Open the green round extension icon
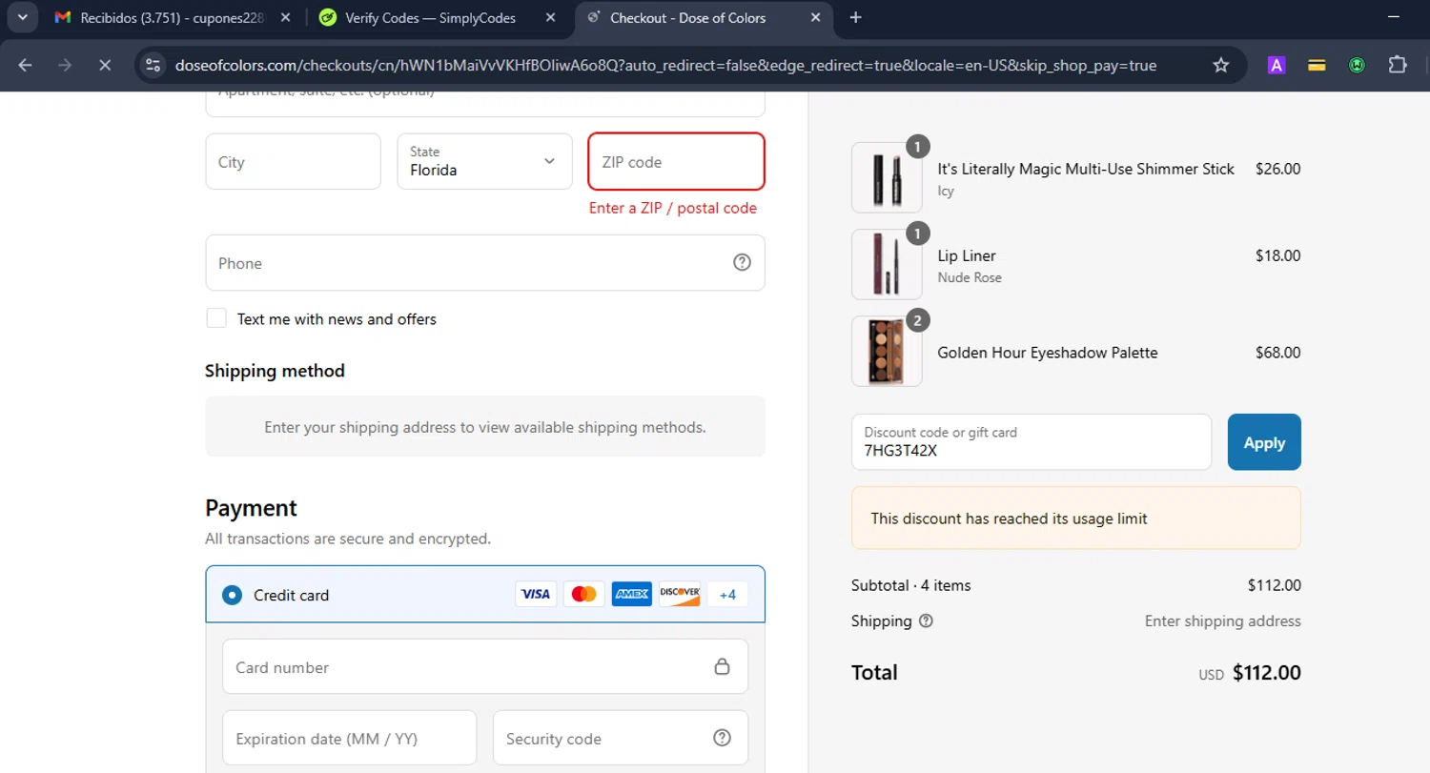1430x773 pixels. pos(1357,65)
